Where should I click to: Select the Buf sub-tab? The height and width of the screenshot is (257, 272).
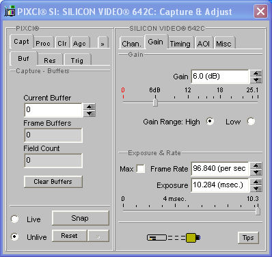pos(23,59)
